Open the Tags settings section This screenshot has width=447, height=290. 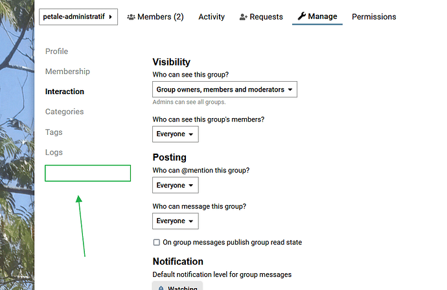(54, 132)
